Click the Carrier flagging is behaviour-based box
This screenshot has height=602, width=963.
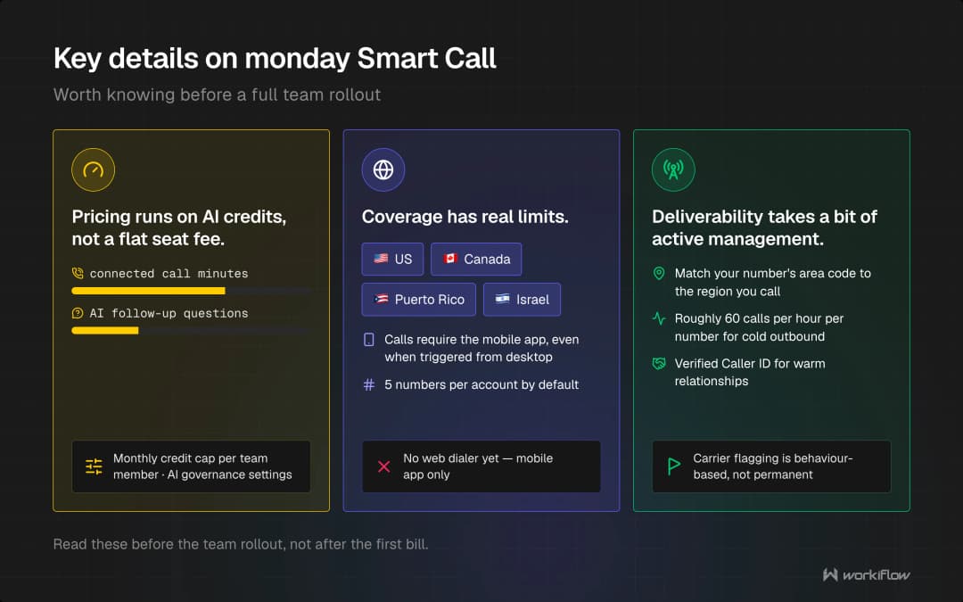click(x=771, y=466)
